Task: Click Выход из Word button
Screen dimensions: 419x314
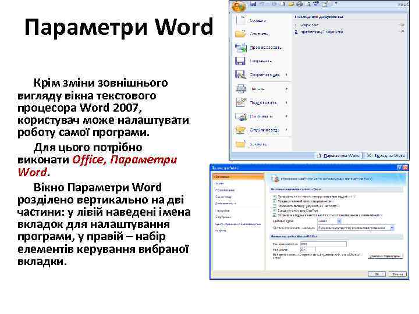Action: click(x=385, y=155)
